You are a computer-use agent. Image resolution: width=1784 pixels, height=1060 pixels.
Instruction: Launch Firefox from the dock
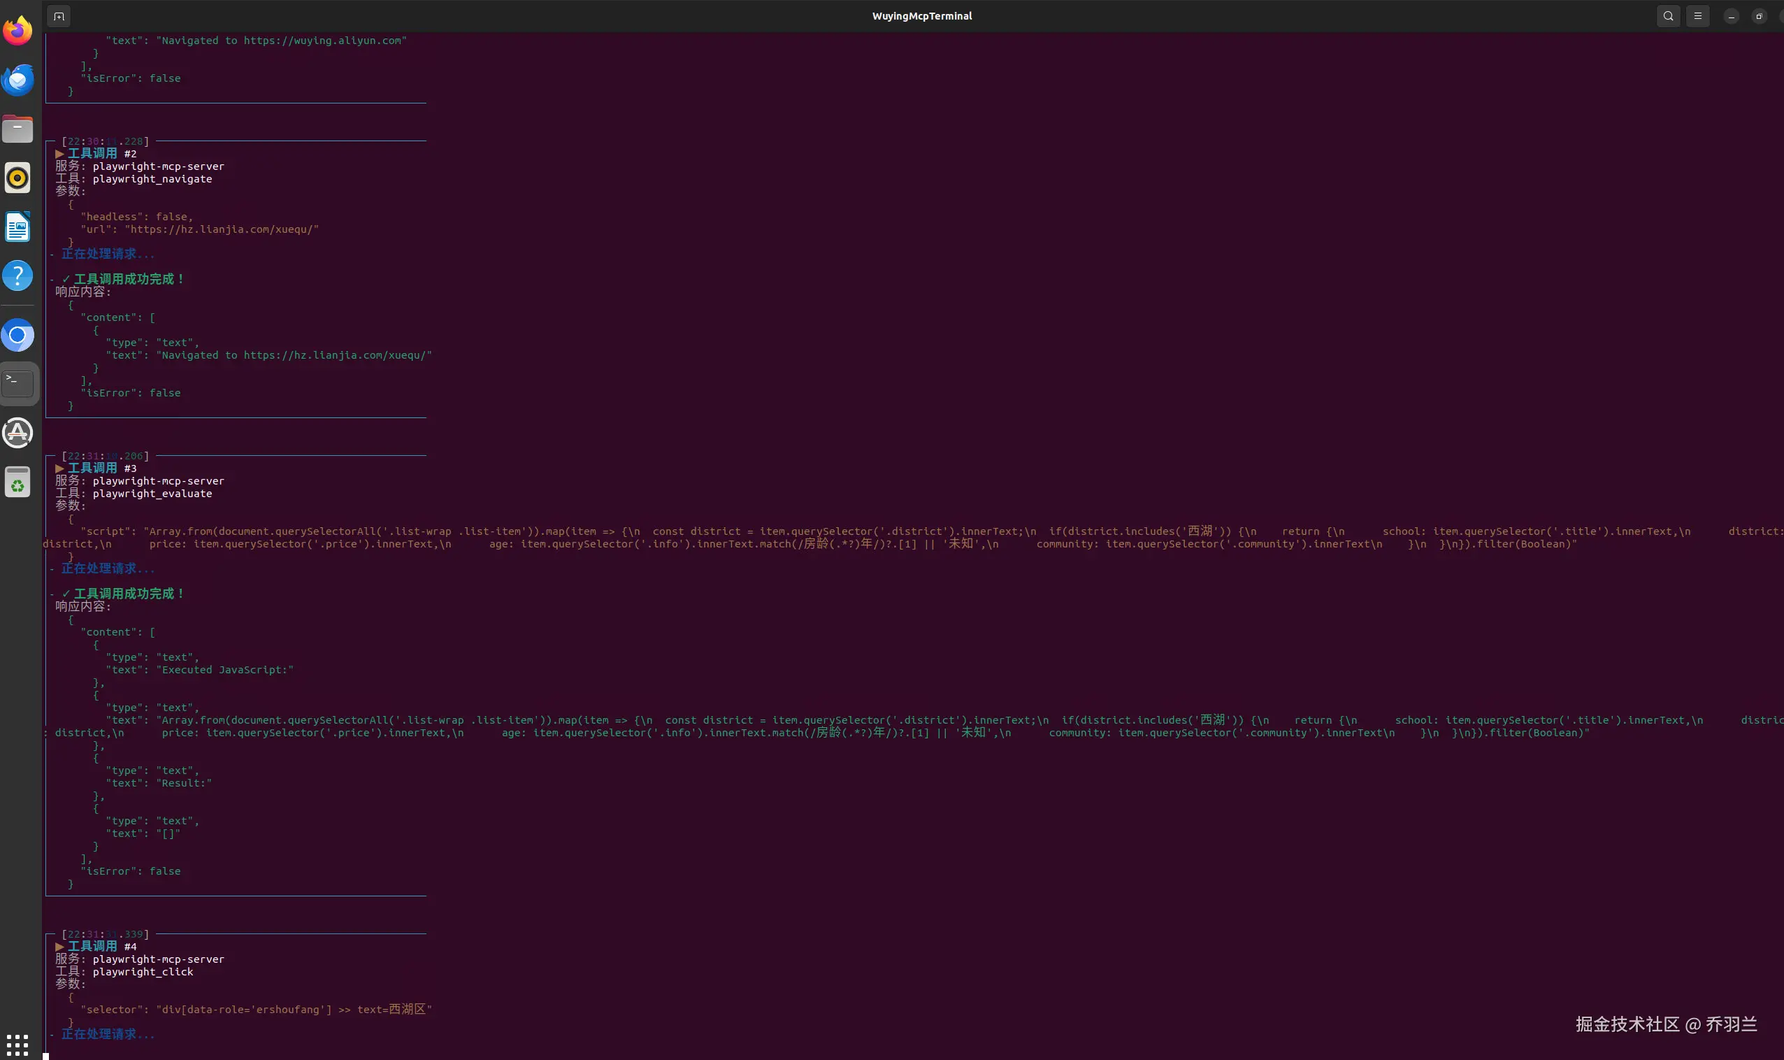pos(18,30)
